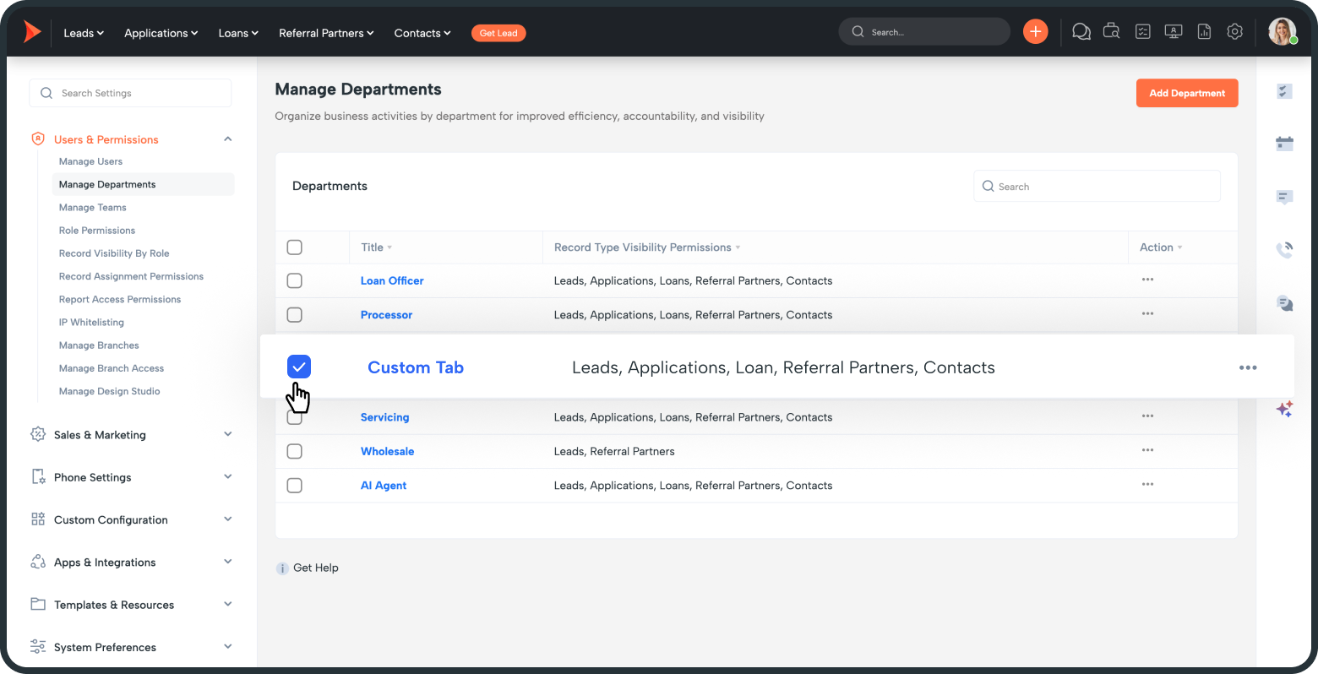The height and width of the screenshot is (674, 1318).
Task: Sort by Record Type Visibility Permissions column
Action: (647, 247)
